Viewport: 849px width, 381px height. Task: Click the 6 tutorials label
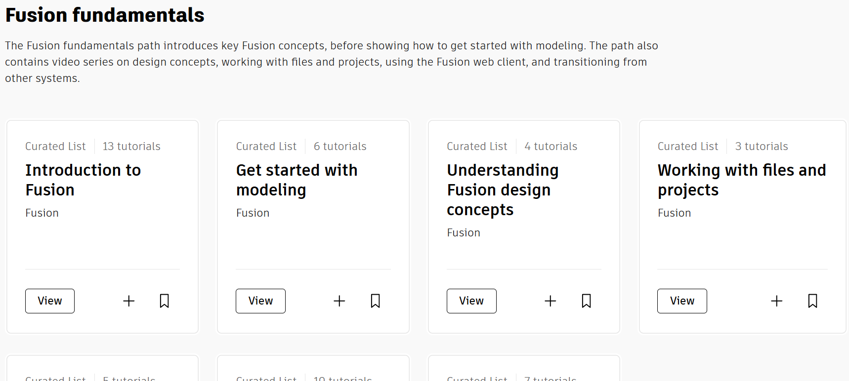(340, 147)
